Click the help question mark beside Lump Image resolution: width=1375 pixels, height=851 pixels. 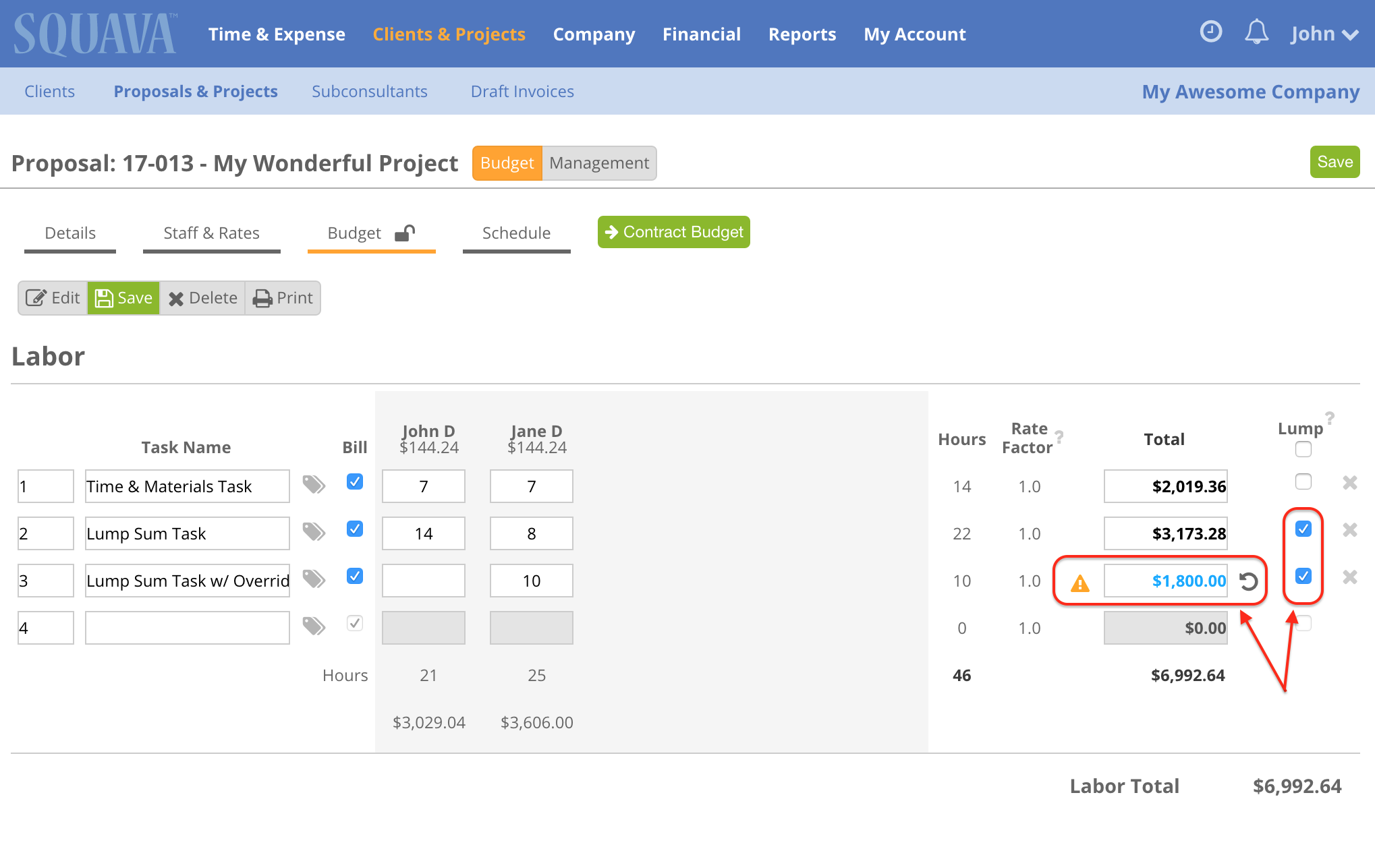[1330, 417]
